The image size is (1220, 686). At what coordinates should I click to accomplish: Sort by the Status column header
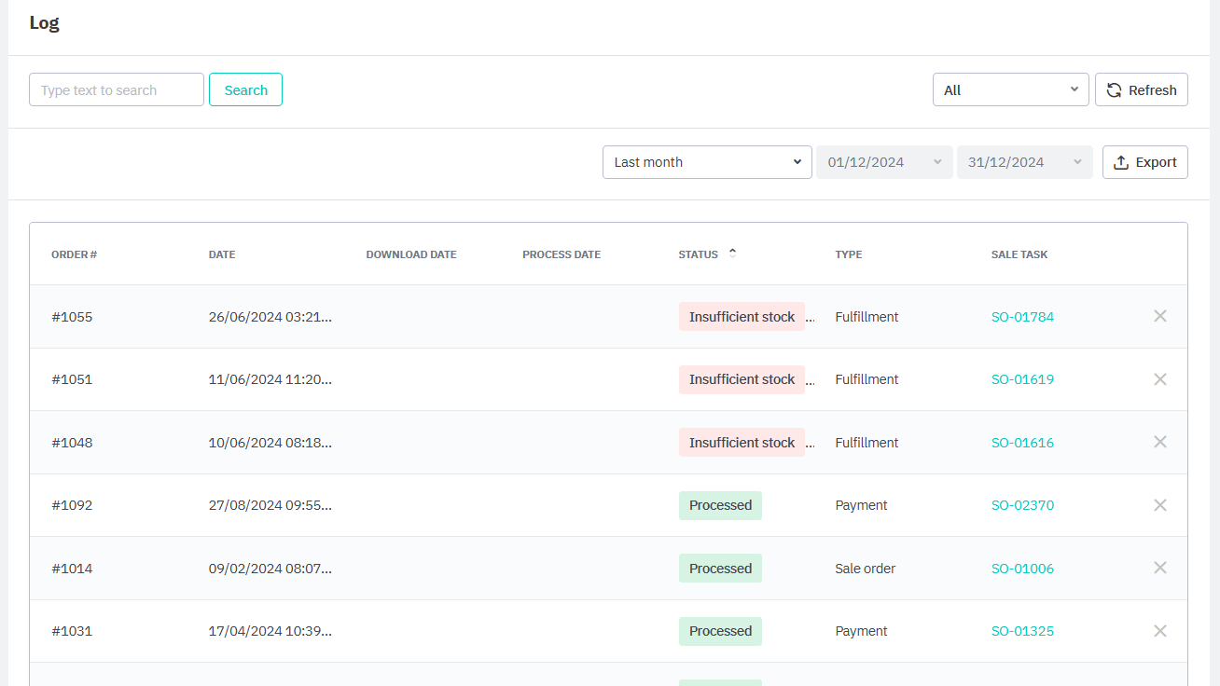699,254
